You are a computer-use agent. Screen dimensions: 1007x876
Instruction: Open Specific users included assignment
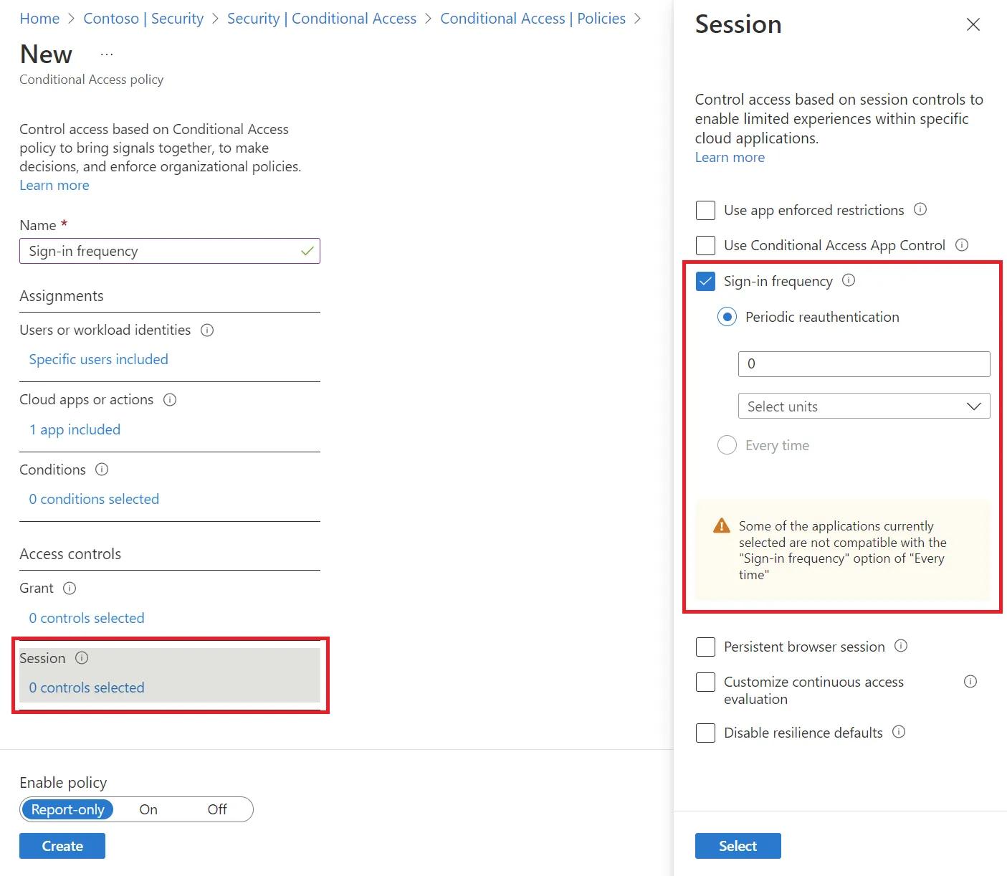98,359
